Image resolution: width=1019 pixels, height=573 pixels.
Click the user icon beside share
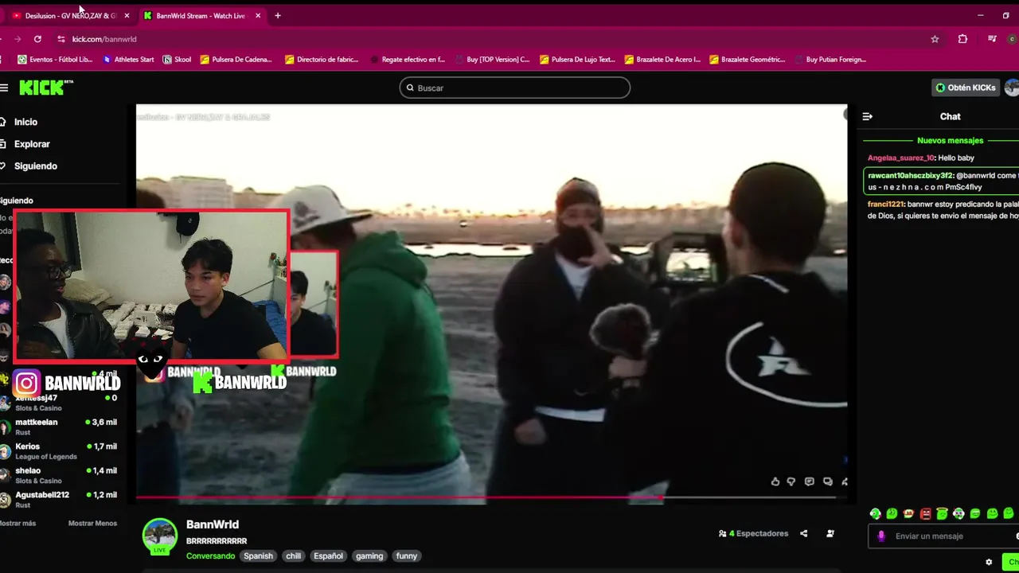coord(830,534)
